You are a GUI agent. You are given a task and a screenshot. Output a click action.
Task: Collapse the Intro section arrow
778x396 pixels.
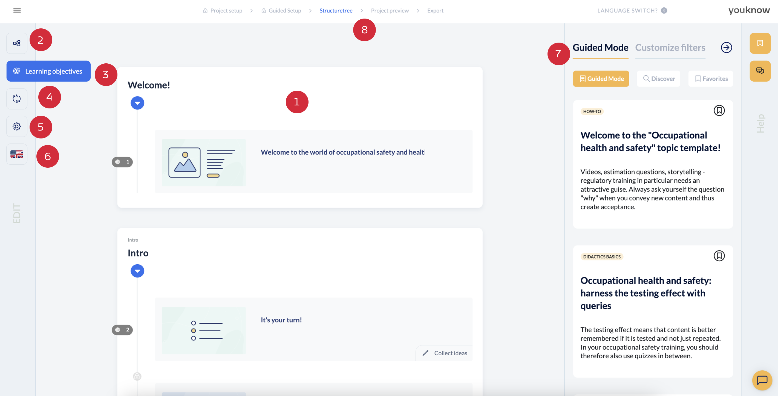pos(137,271)
